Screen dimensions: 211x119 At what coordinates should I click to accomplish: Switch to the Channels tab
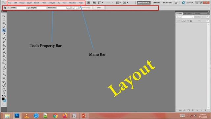coord(188,14)
